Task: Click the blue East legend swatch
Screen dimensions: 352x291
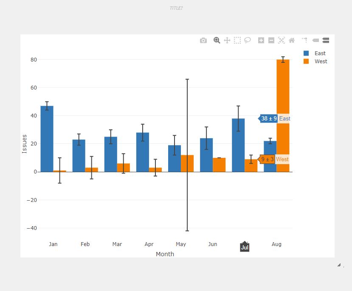Action: (x=306, y=53)
